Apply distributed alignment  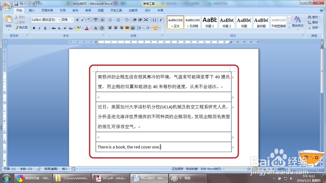[133, 28]
